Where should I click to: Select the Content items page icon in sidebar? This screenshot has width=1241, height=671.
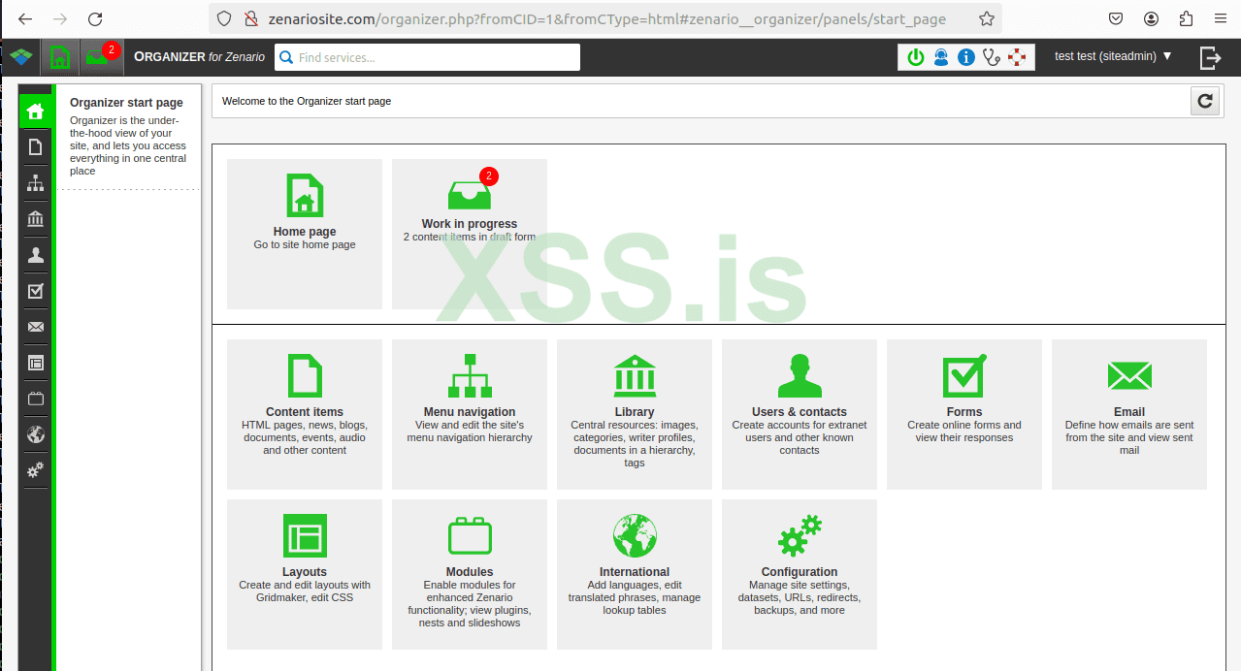pos(36,147)
